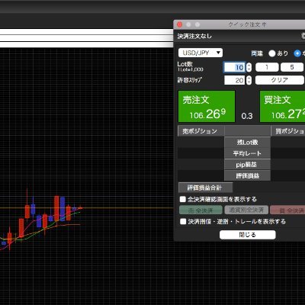Viewport: 305px width, 305px height.
Task: Place buy order with 買注文 button
Action: [282, 106]
